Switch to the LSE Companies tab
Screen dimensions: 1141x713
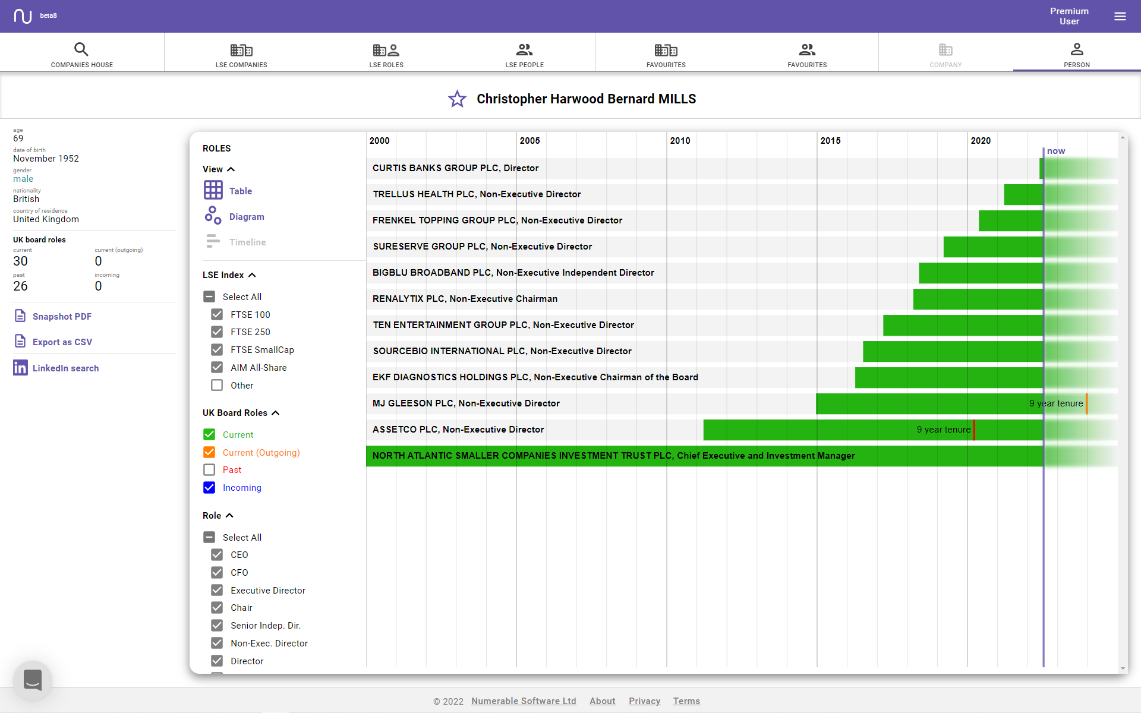pyautogui.click(x=241, y=52)
